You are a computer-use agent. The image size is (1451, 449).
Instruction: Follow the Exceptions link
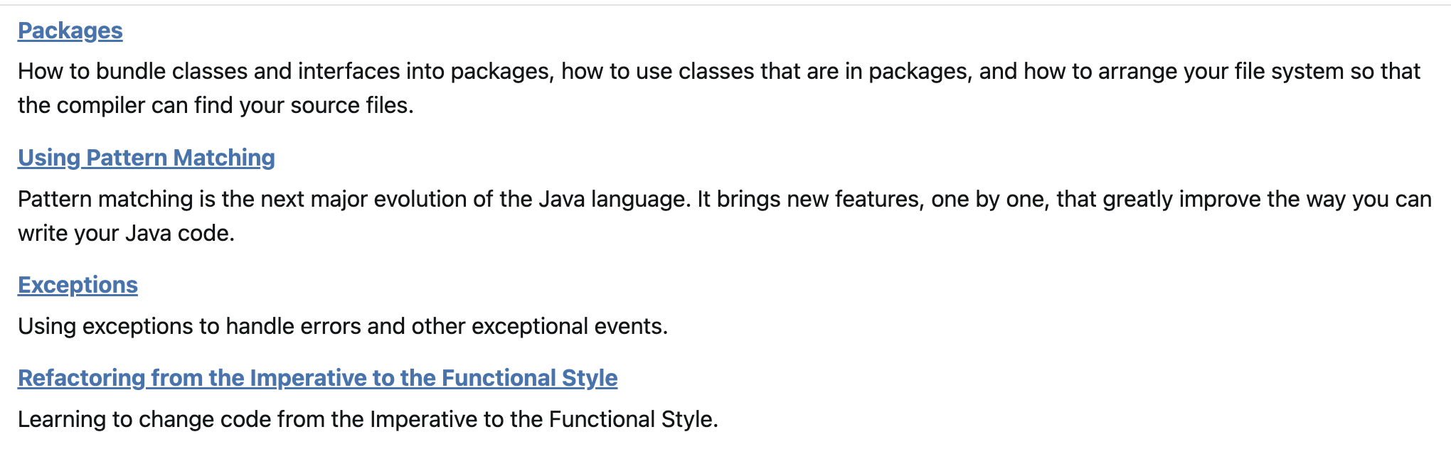click(x=78, y=285)
